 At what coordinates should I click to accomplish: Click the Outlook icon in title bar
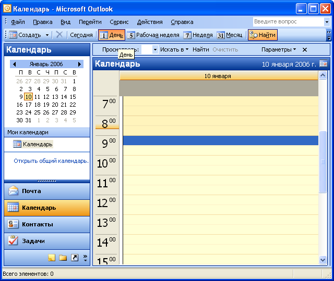(x=7, y=8)
